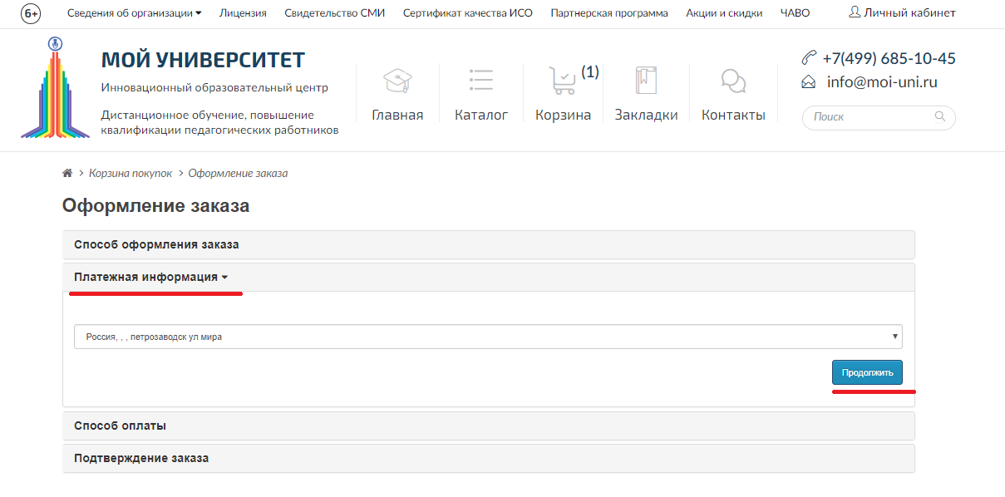Open the Закладки bookmark icon
Viewport: 1005px width, 497px height.
tap(646, 81)
